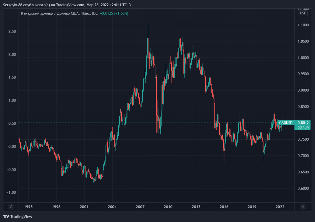Click the 0.9000 price axis label
Image resolution: width=315 pixels, height=222 pixels.
click(x=303, y=90)
